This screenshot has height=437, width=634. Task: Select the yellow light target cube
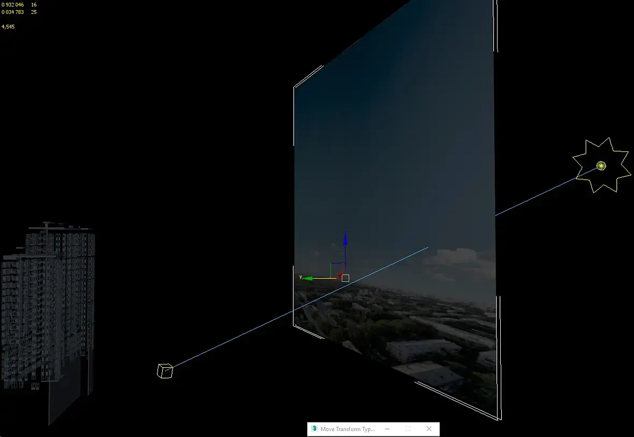click(x=165, y=371)
